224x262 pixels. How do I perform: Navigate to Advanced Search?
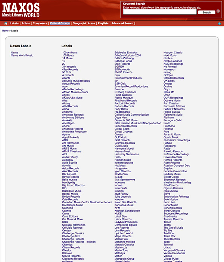[x=122, y=23]
